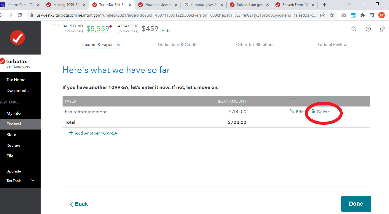
Task: Open the media control playlist icon
Action: (x=372, y=15)
